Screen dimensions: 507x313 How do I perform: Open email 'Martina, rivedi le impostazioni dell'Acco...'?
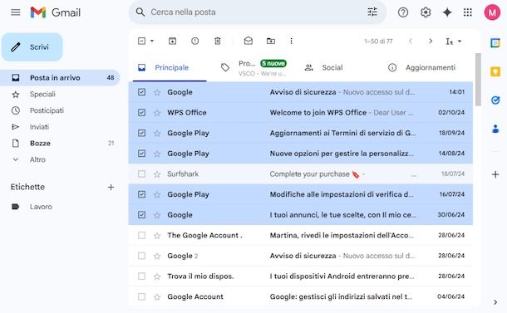pos(301,235)
